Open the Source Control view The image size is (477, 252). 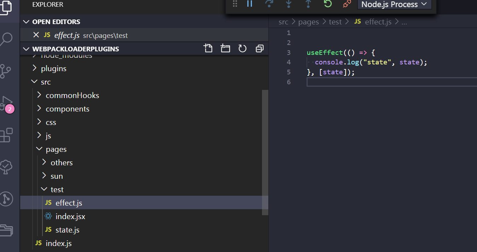coord(6,71)
